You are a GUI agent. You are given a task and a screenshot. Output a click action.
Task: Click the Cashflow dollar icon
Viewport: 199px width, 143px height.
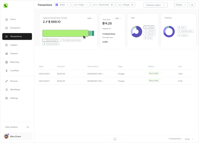pos(7,71)
